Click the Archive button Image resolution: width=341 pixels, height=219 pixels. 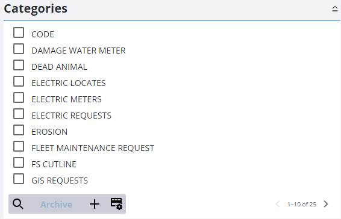(x=56, y=205)
